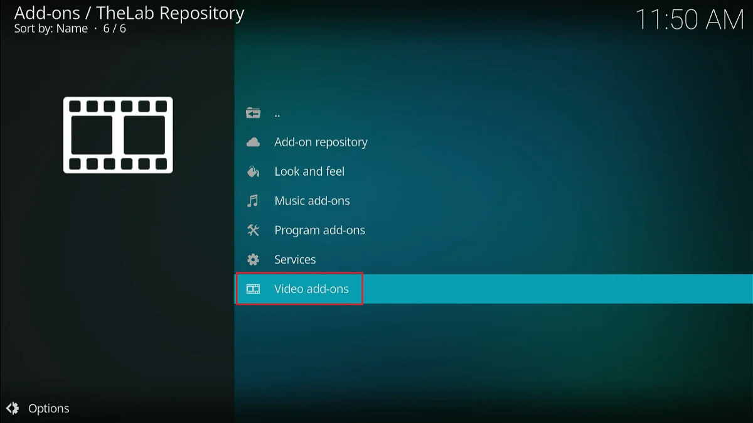This screenshot has width=753, height=423.
Task: Select the Look and feel entry
Action: (x=309, y=171)
